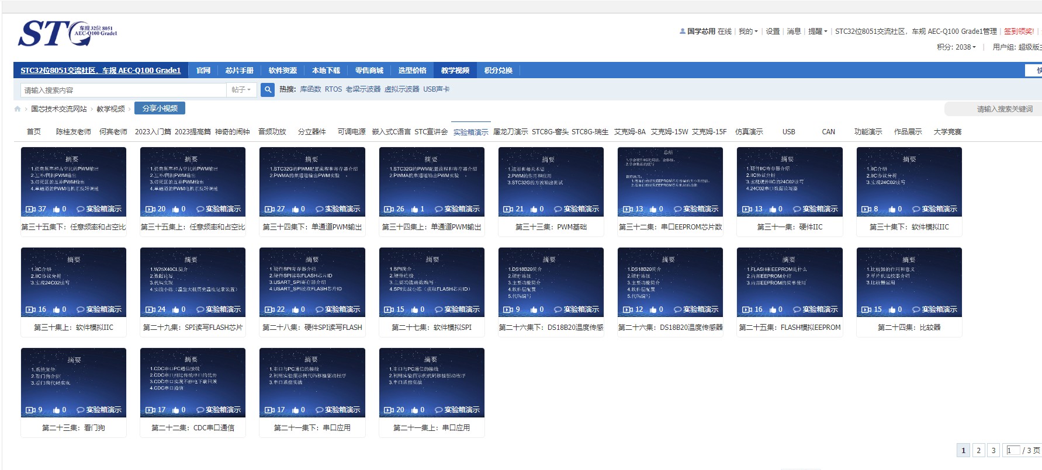Click view-count icon on 第二十五集 FLASH模拟EEPROM card
The height and width of the screenshot is (470, 1042).
747,309
